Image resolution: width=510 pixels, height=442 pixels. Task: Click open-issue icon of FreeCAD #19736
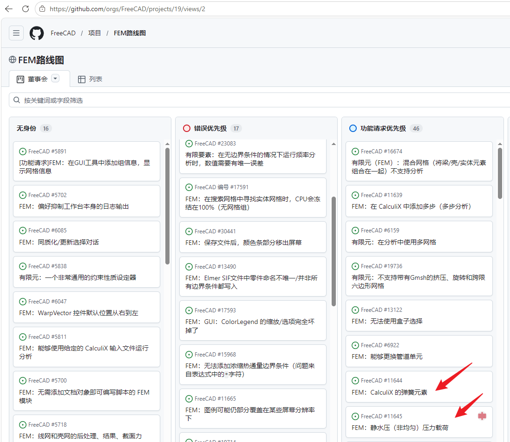[x=355, y=266]
